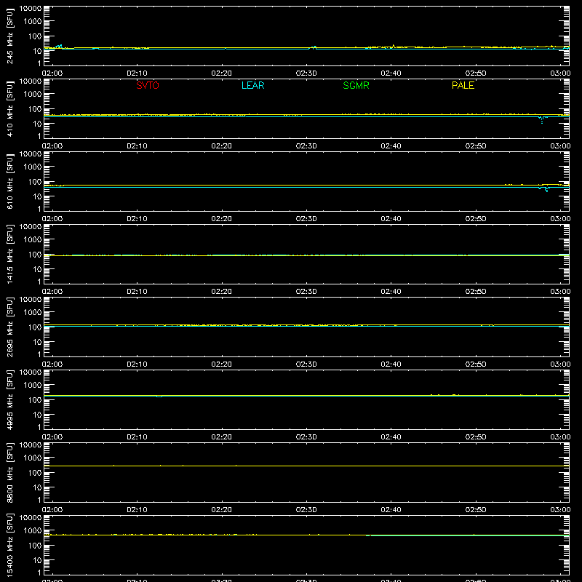Click the cyan LEAR legend label
This screenshot has width=582, height=582.
point(252,85)
